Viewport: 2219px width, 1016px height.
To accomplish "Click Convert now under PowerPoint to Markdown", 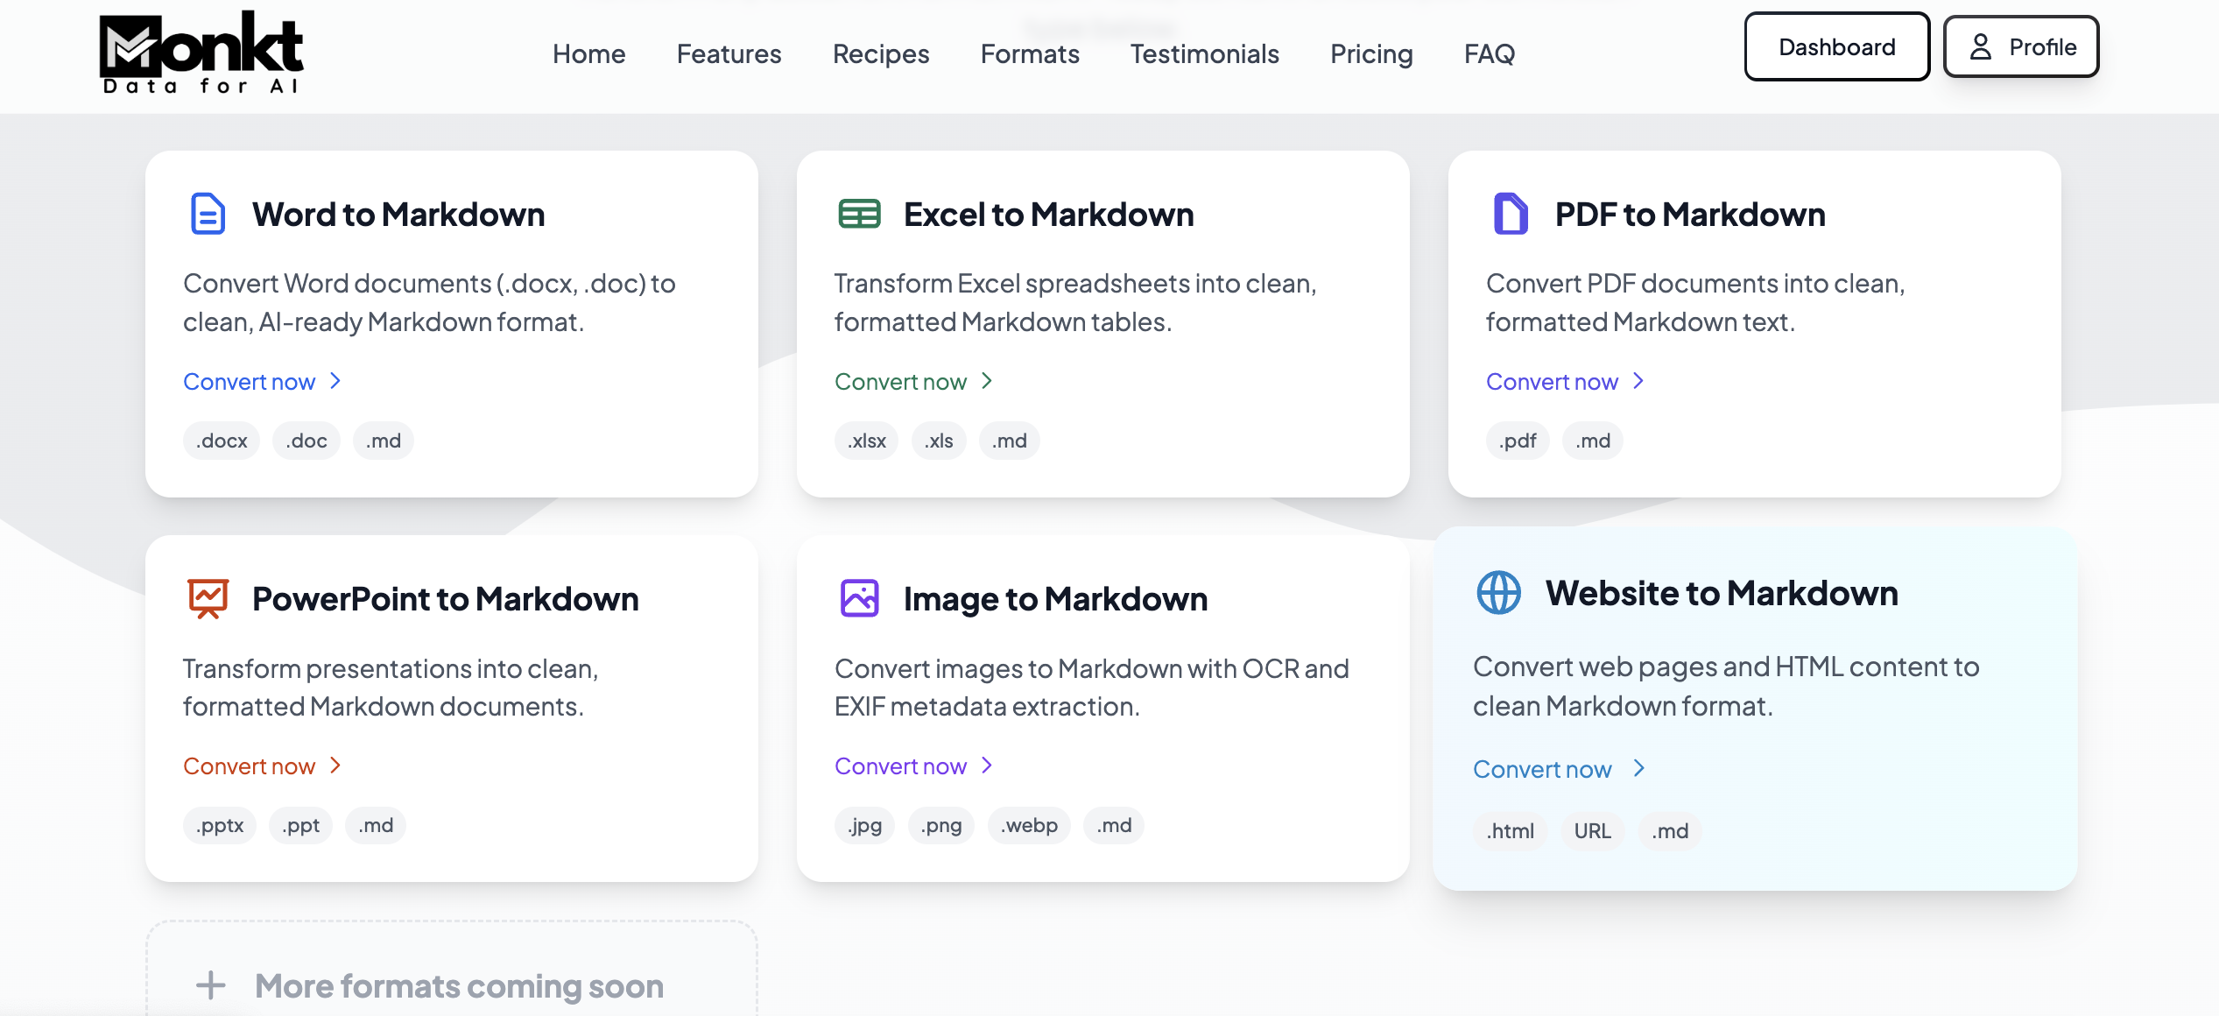I will [x=250, y=766].
